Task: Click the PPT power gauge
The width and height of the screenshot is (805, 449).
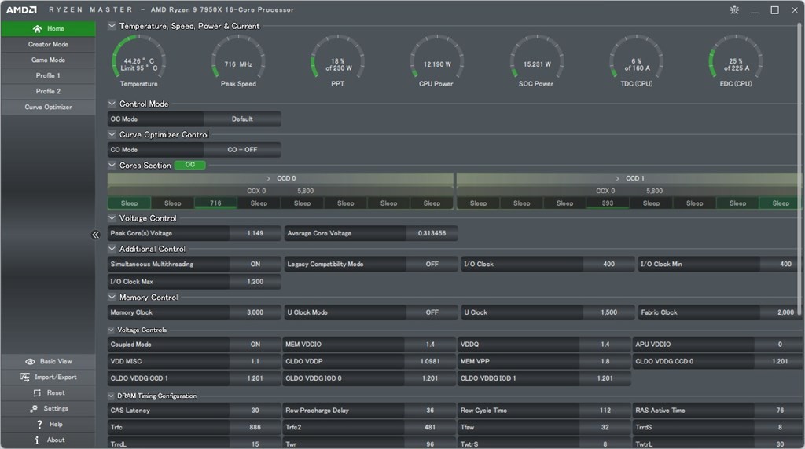Action: (337, 61)
